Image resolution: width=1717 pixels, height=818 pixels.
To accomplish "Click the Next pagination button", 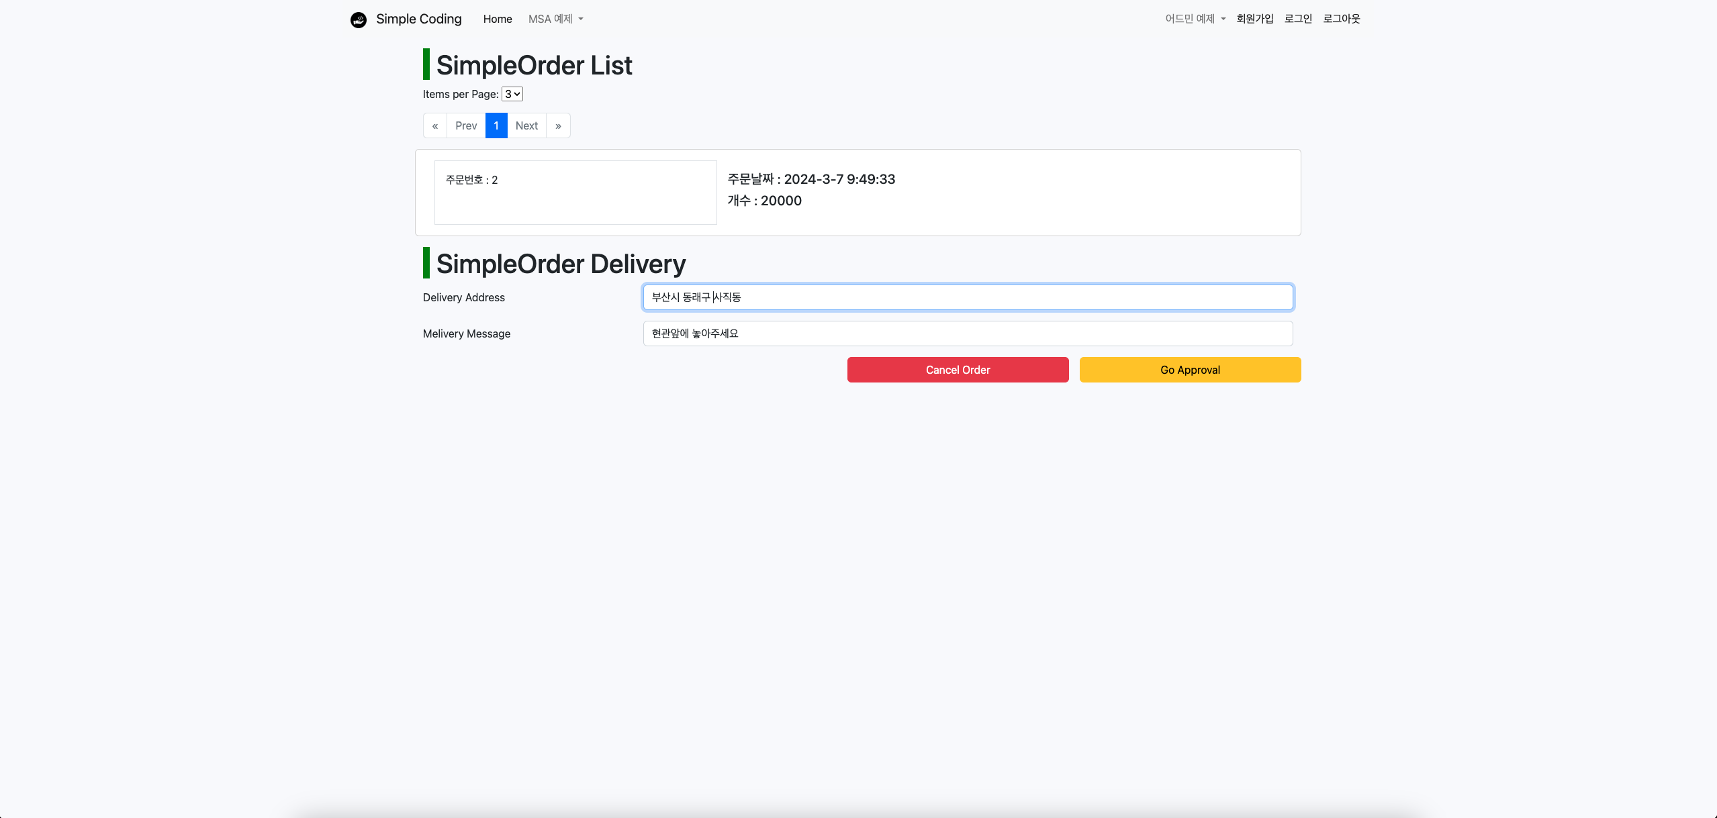I will pos(526,125).
